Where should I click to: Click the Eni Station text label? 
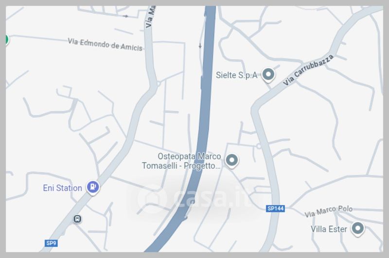(x=62, y=188)
